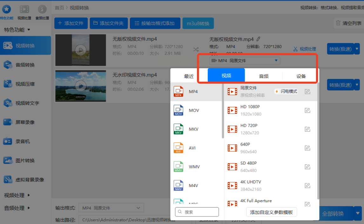Open 视频转文字 in the sidebar
This screenshot has height=224, width=364.
[x=25, y=103]
